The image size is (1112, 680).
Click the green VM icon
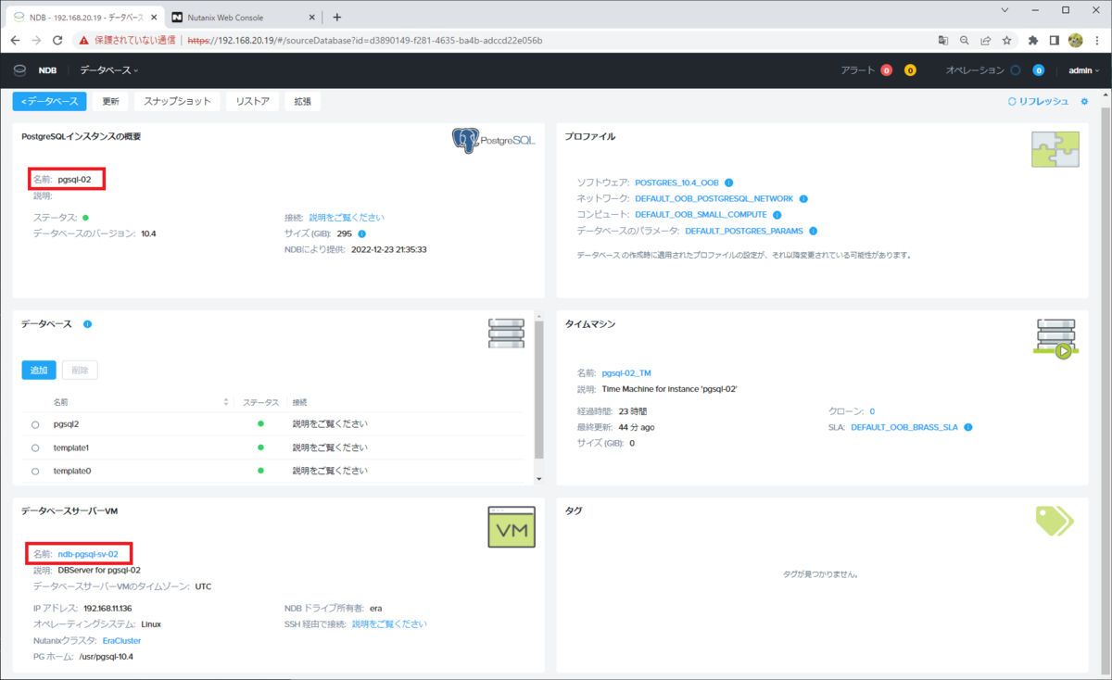pyautogui.click(x=512, y=527)
